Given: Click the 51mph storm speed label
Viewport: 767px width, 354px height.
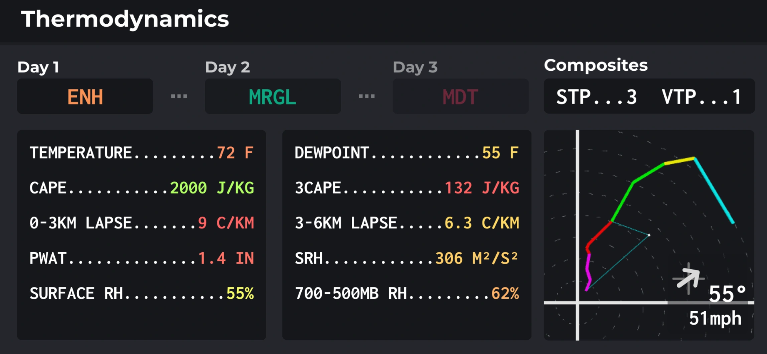Looking at the screenshot, I should (715, 318).
